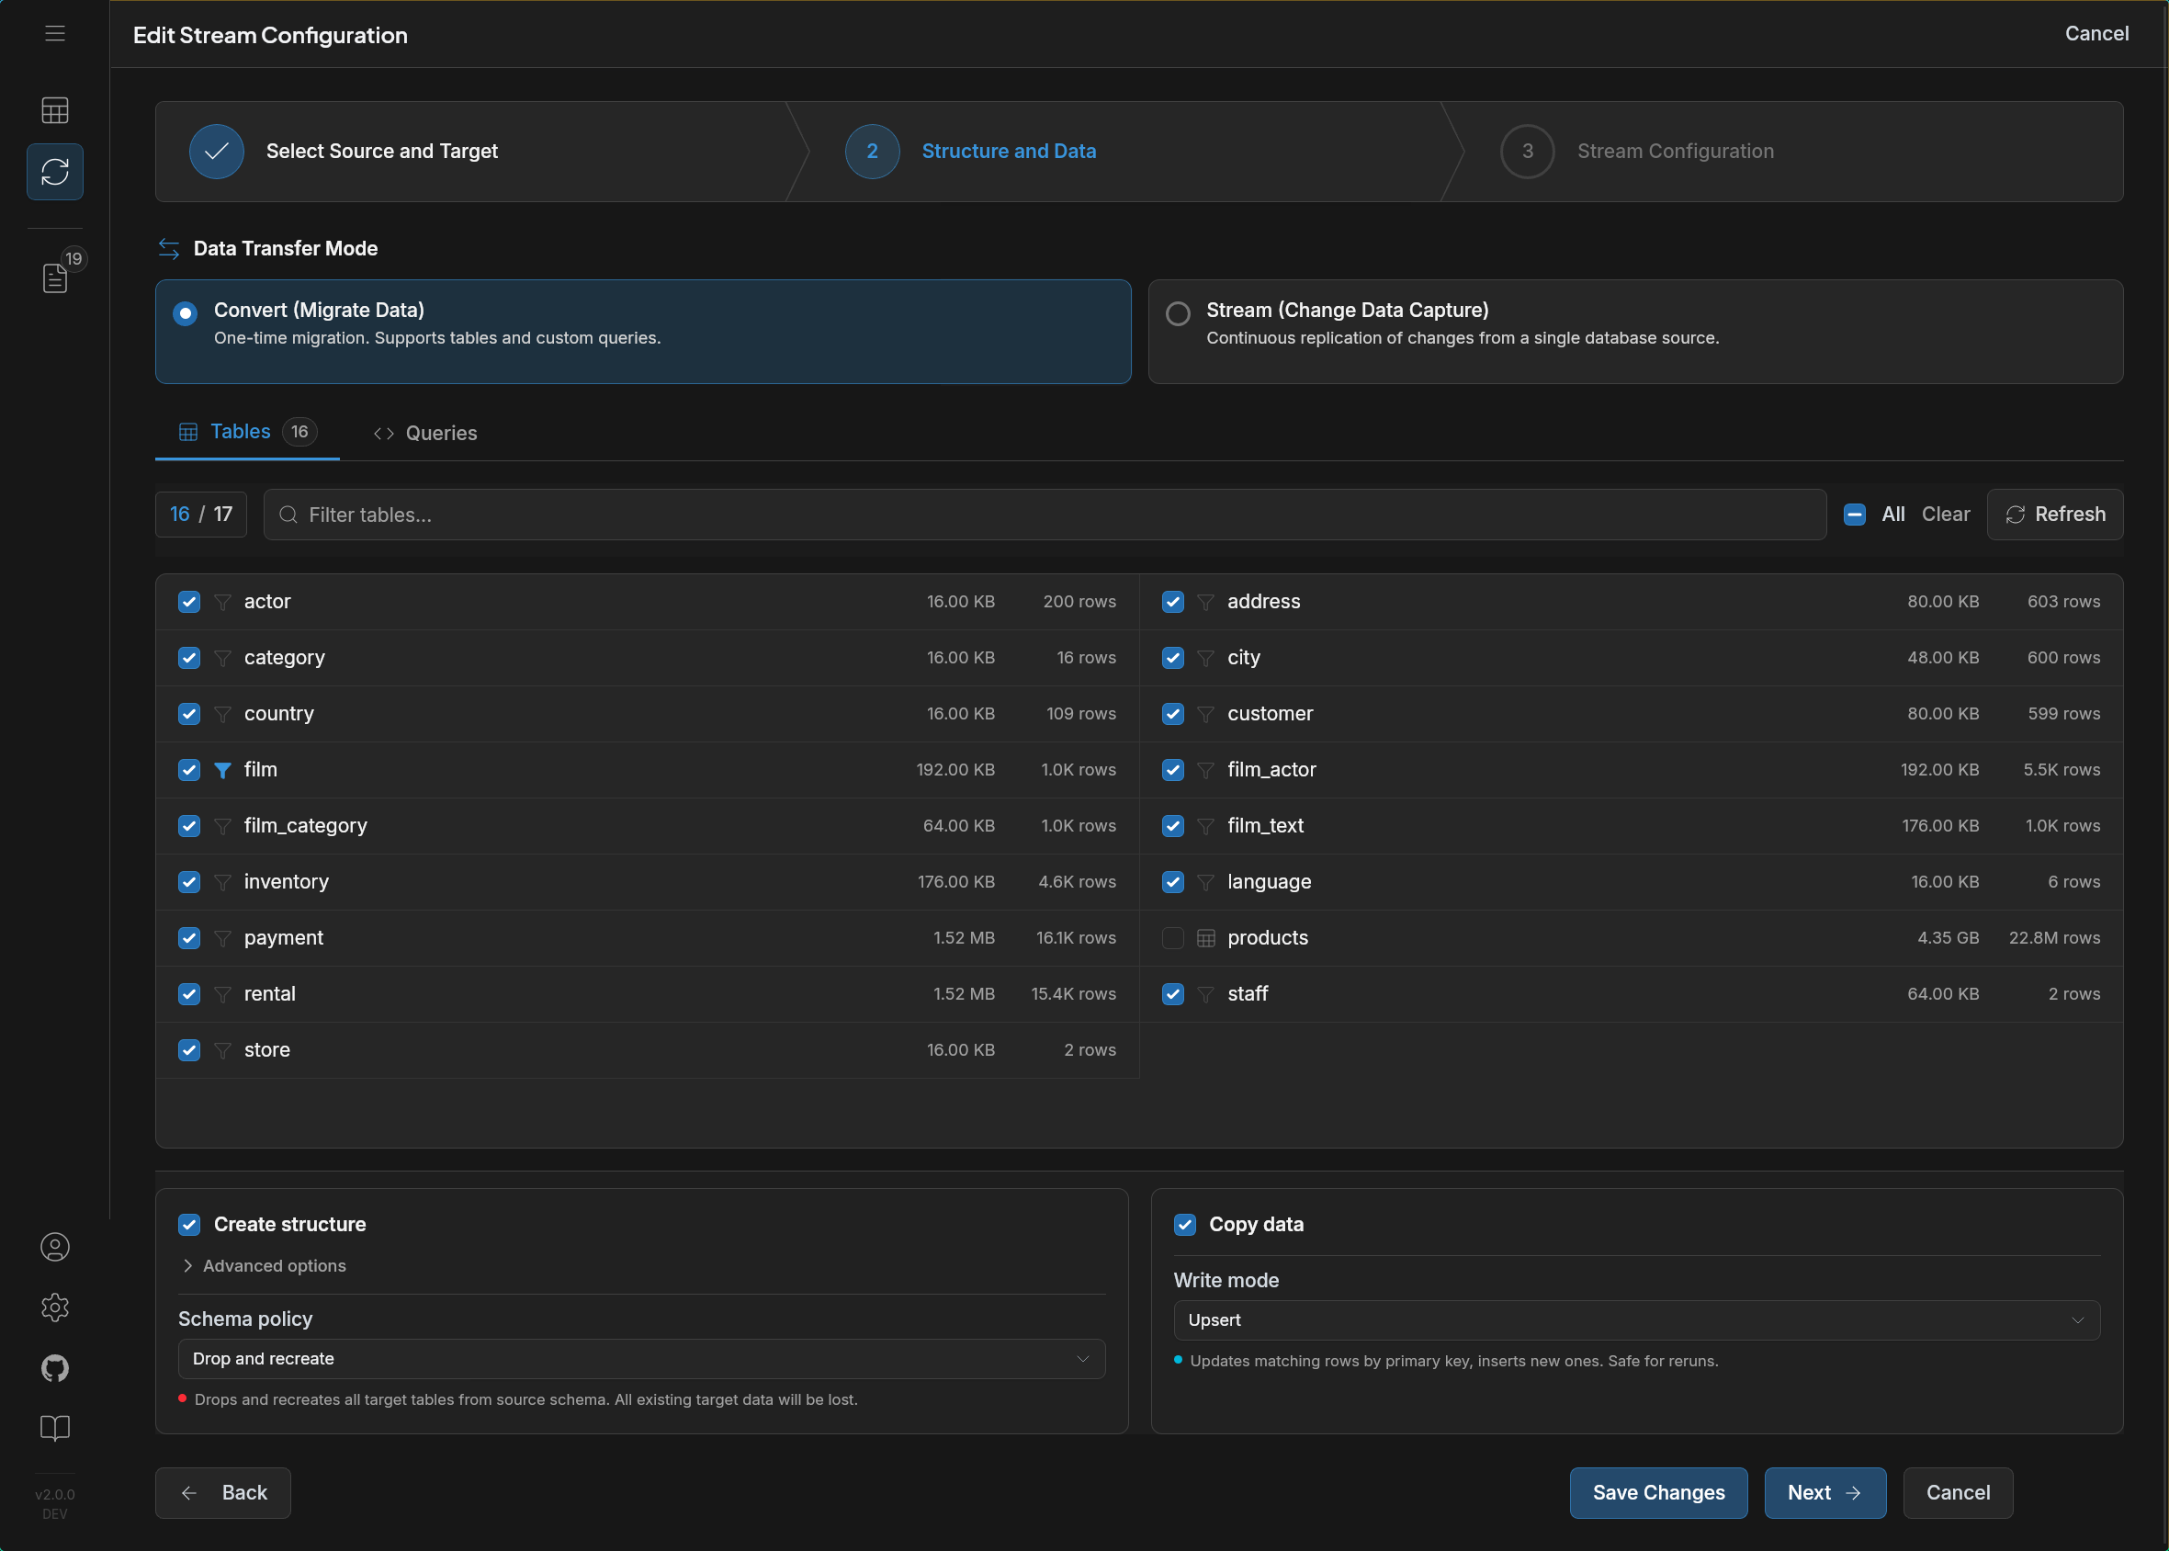
Task: Click the film_category table row name
Action: [x=306, y=826]
